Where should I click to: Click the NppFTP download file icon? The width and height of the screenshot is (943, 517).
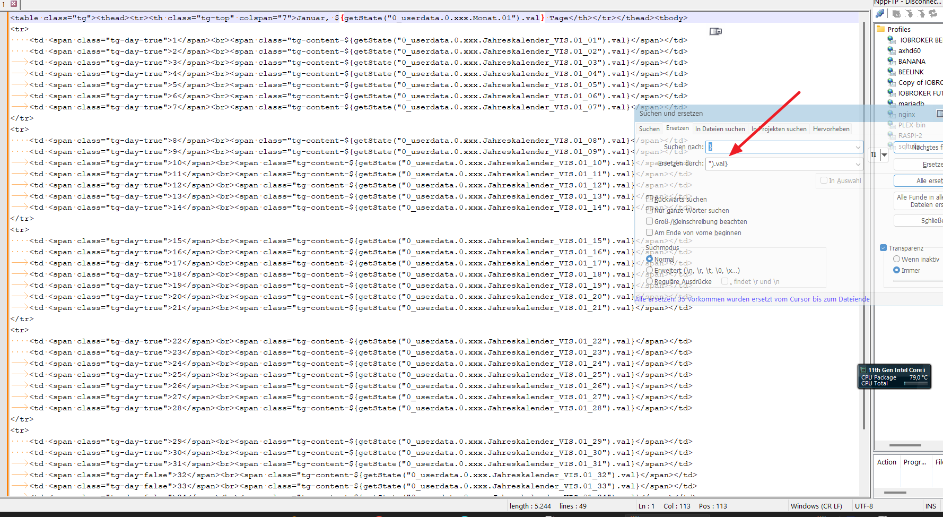[x=909, y=14]
